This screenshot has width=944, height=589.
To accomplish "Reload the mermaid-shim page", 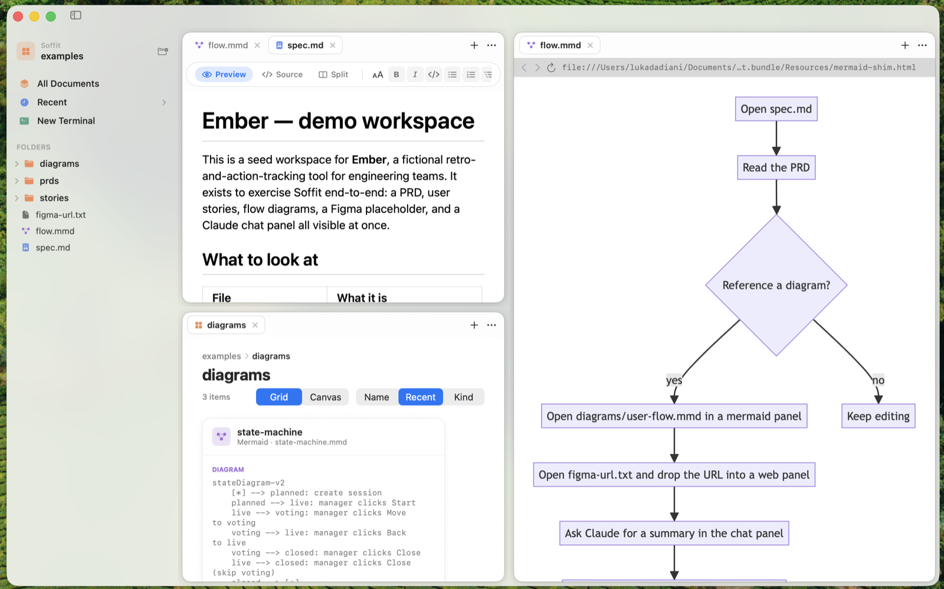I will 551,68.
